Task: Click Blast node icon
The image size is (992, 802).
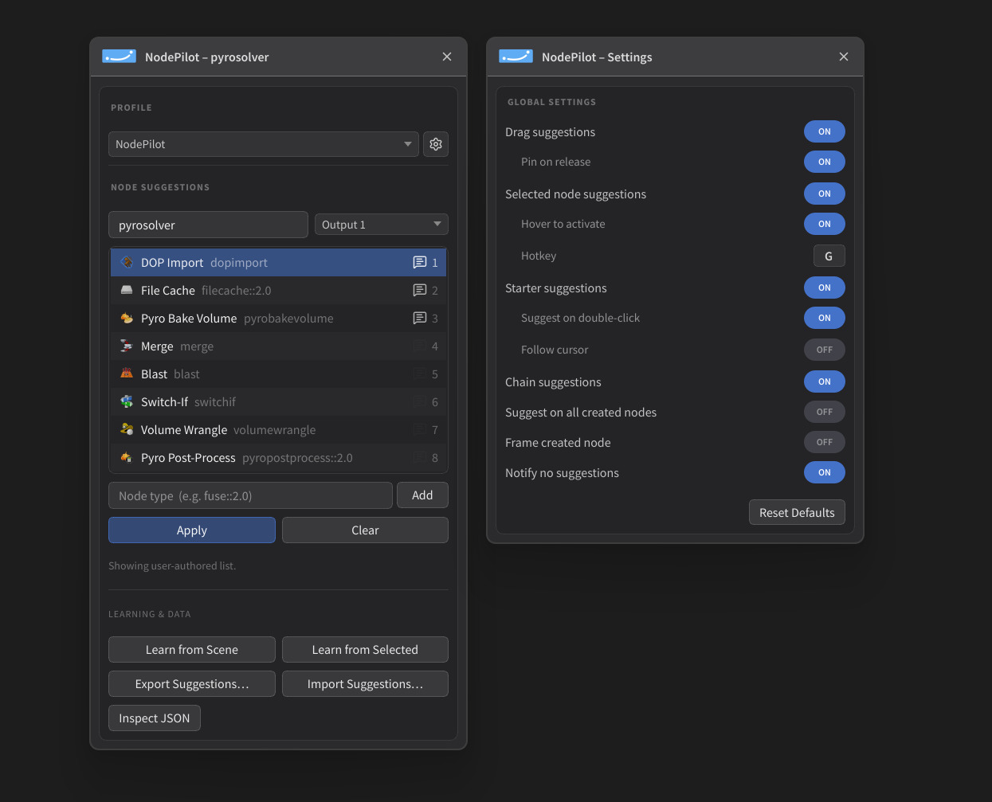Action: [x=127, y=374]
